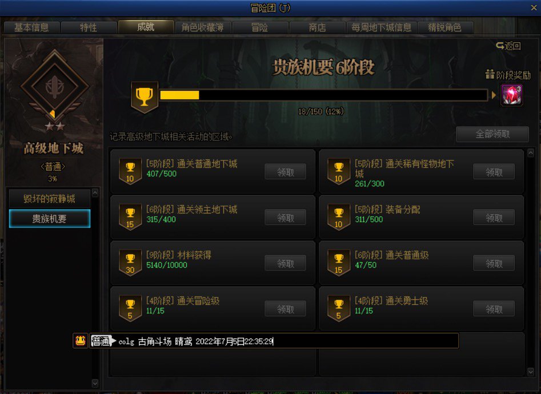Open the 每周地下城信息 tab

click(x=381, y=27)
